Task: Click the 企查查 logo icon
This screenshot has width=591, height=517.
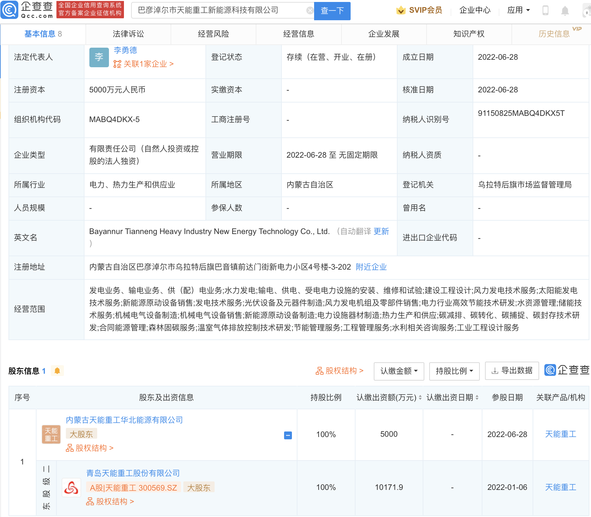Action: pos(9,10)
